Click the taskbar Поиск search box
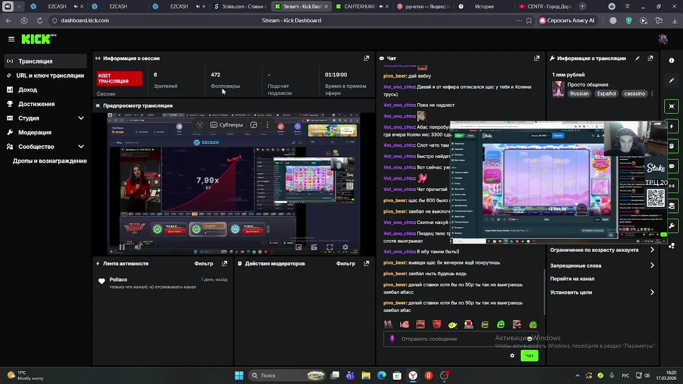 (x=287, y=375)
